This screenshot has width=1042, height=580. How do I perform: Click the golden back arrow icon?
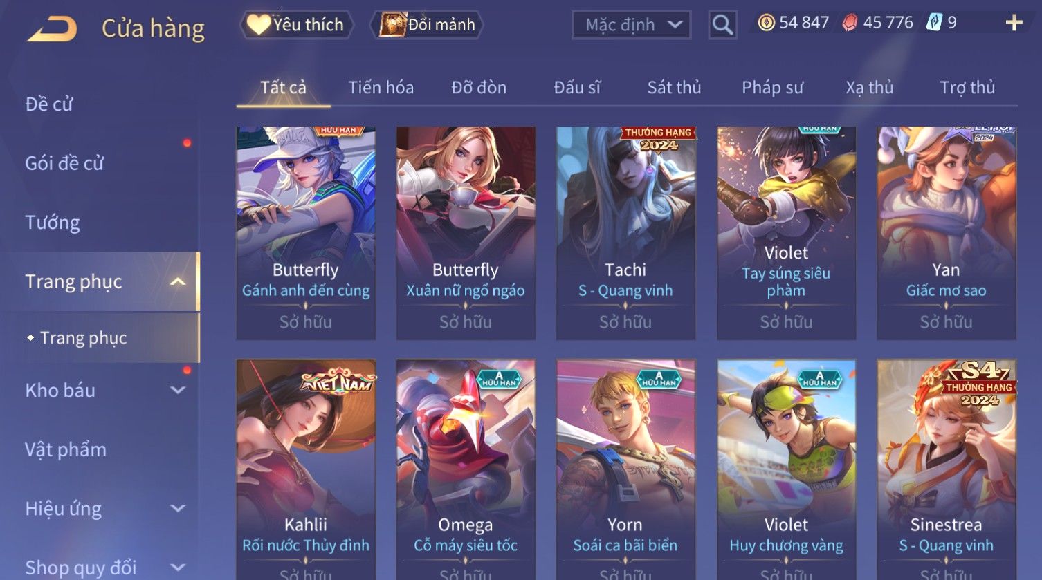tap(52, 29)
